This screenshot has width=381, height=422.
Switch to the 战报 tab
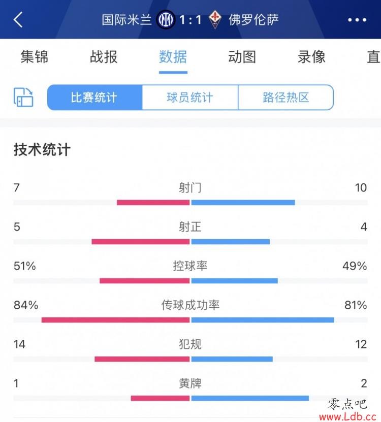click(x=104, y=57)
